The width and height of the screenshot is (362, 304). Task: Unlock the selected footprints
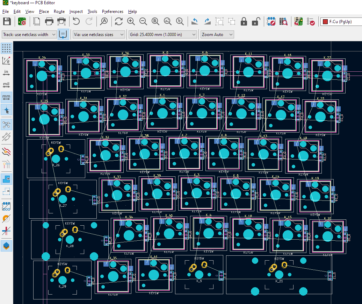point(256,21)
